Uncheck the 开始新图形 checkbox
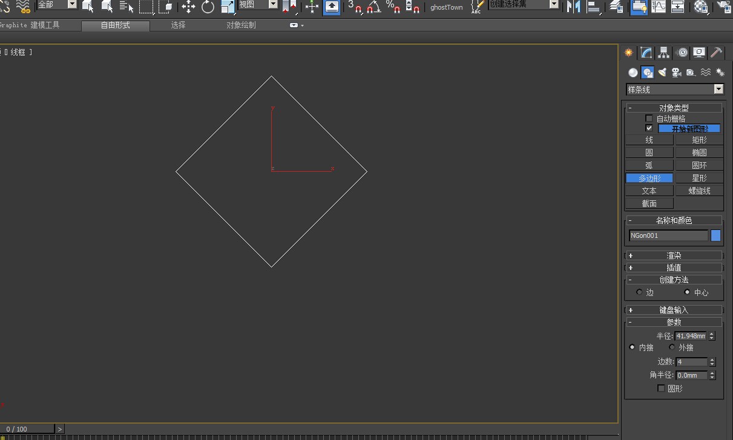This screenshot has height=440, width=733. [649, 128]
